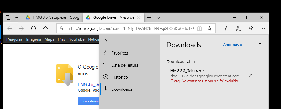
Task: Go to home page icon
Action: click(x=45, y=29)
